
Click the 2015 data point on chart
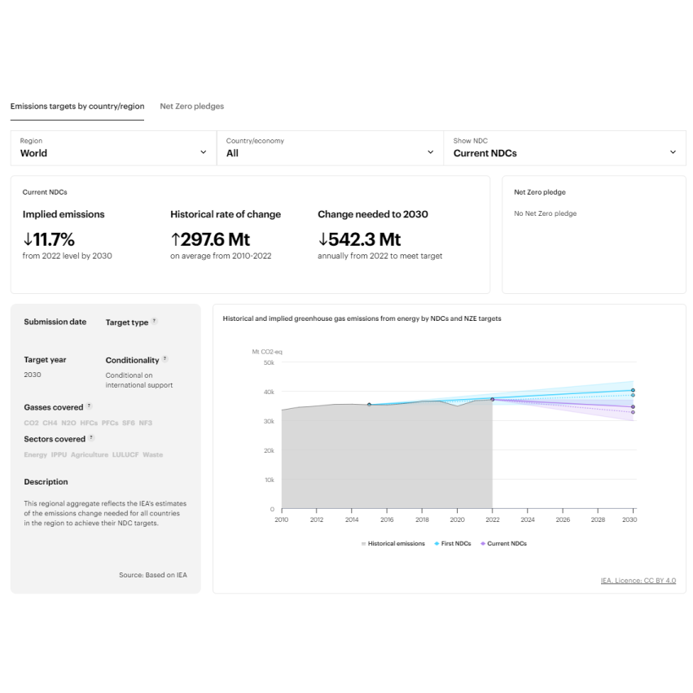(x=369, y=405)
